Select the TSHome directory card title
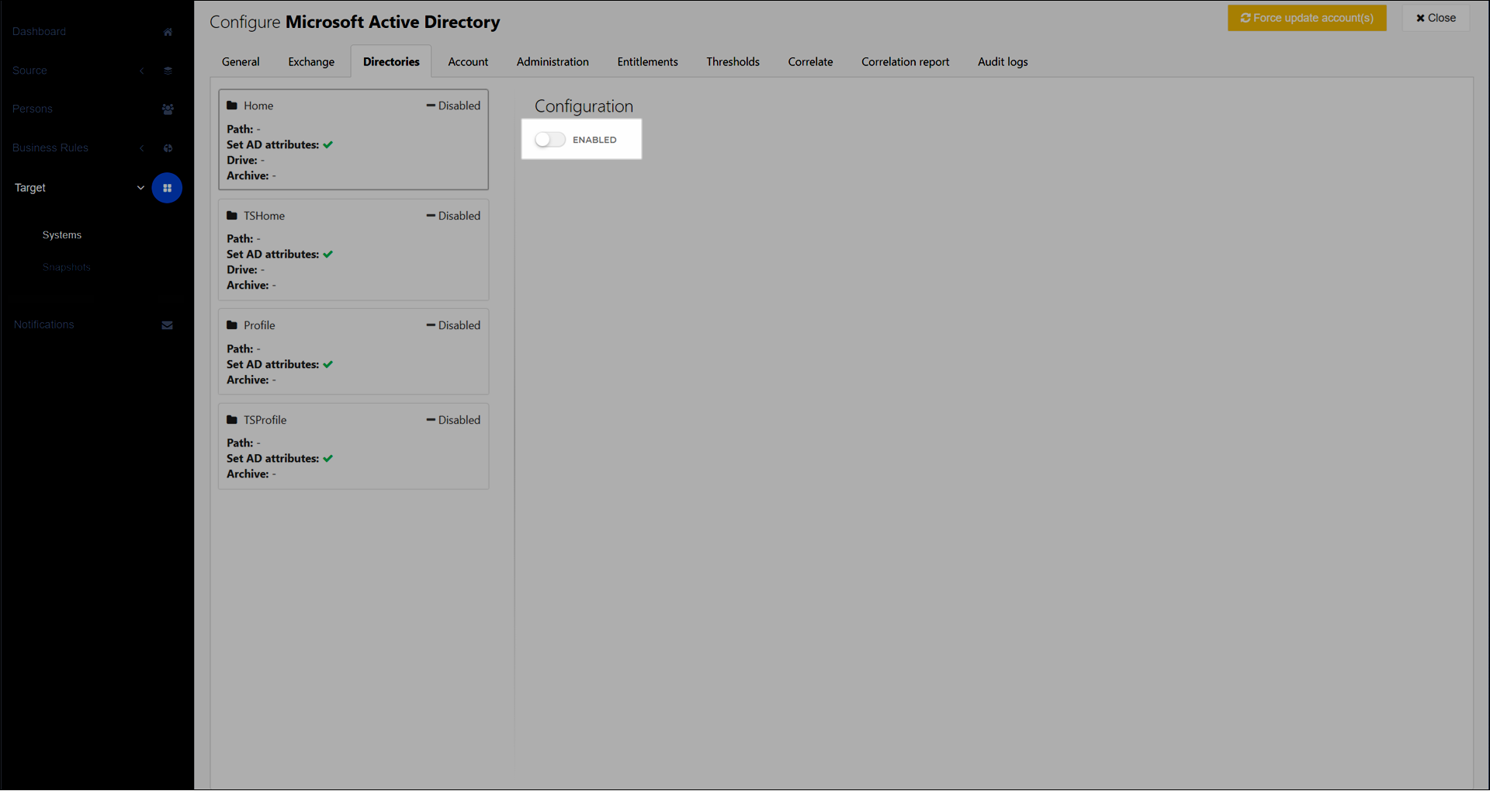 (x=264, y=216)
